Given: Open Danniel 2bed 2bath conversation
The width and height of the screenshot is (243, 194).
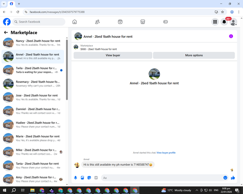Looking at the screenshot, I should pyautogui.click(x=33, y=111).
